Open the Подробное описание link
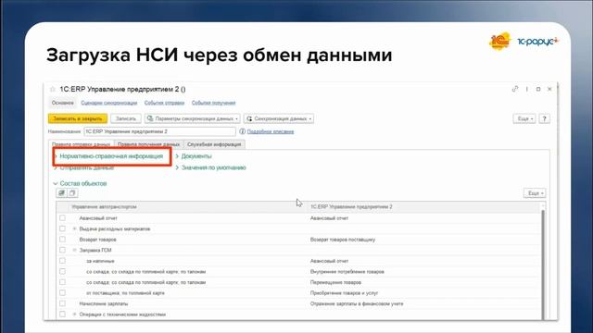The width and height of the screenshot is (593, 333). pos(271,131)
